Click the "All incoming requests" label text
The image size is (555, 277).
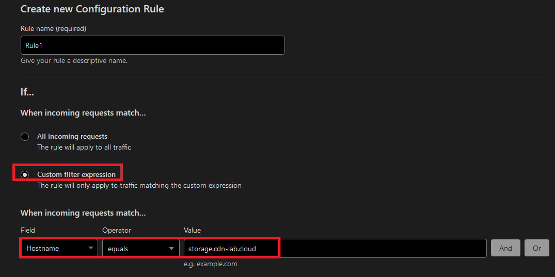(72, 137)
